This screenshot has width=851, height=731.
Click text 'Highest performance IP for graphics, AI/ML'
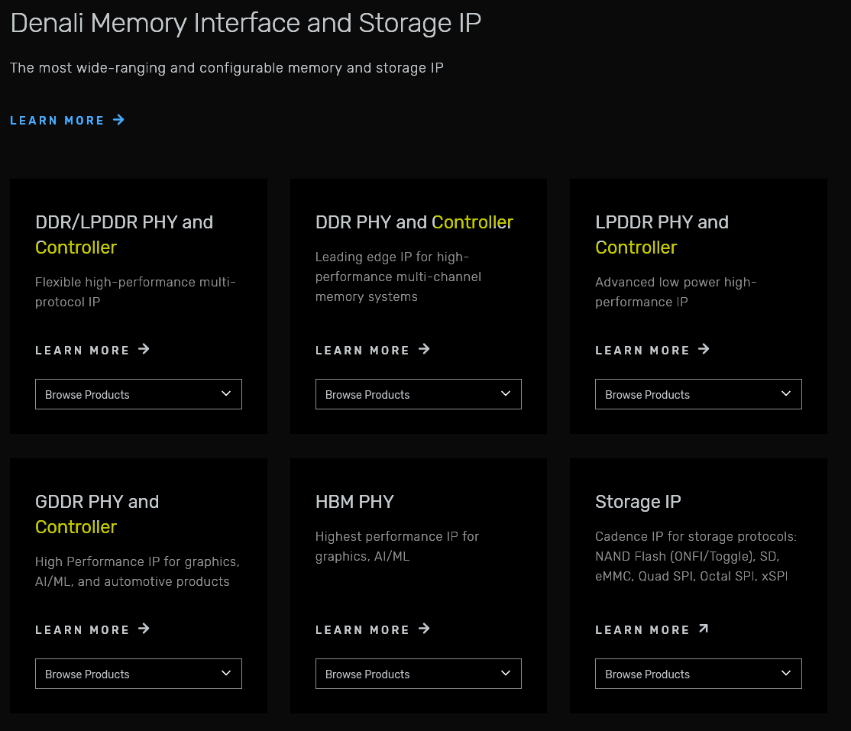point(397,546)
